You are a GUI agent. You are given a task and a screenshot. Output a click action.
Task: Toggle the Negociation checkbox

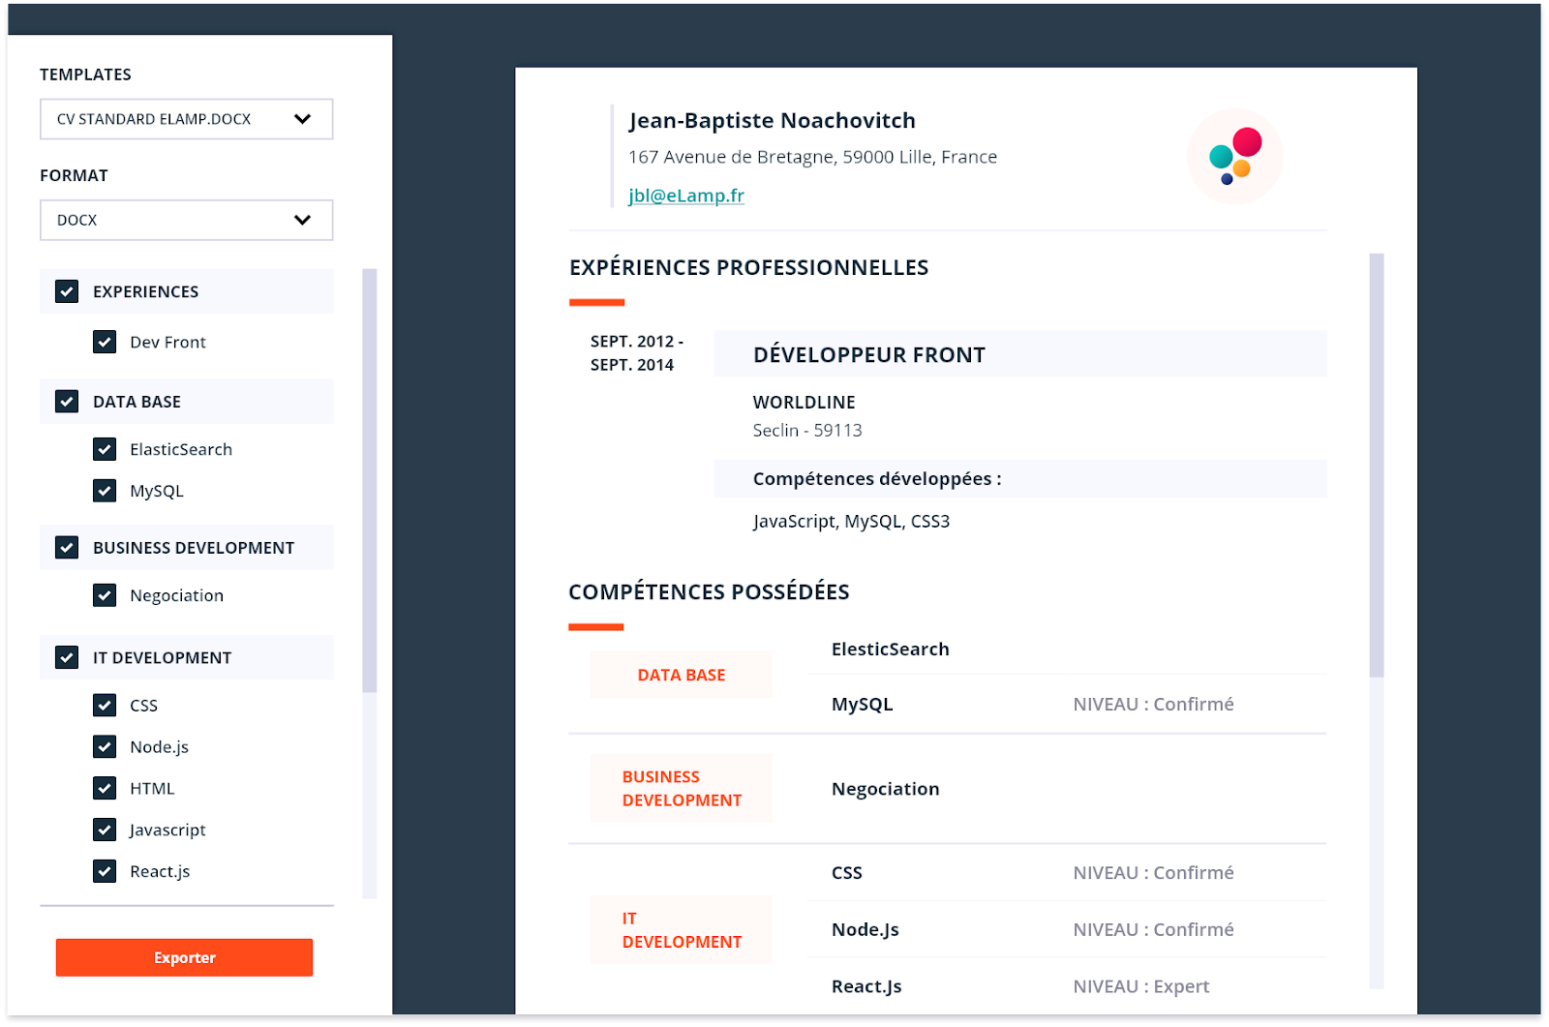tap(105, 595)
